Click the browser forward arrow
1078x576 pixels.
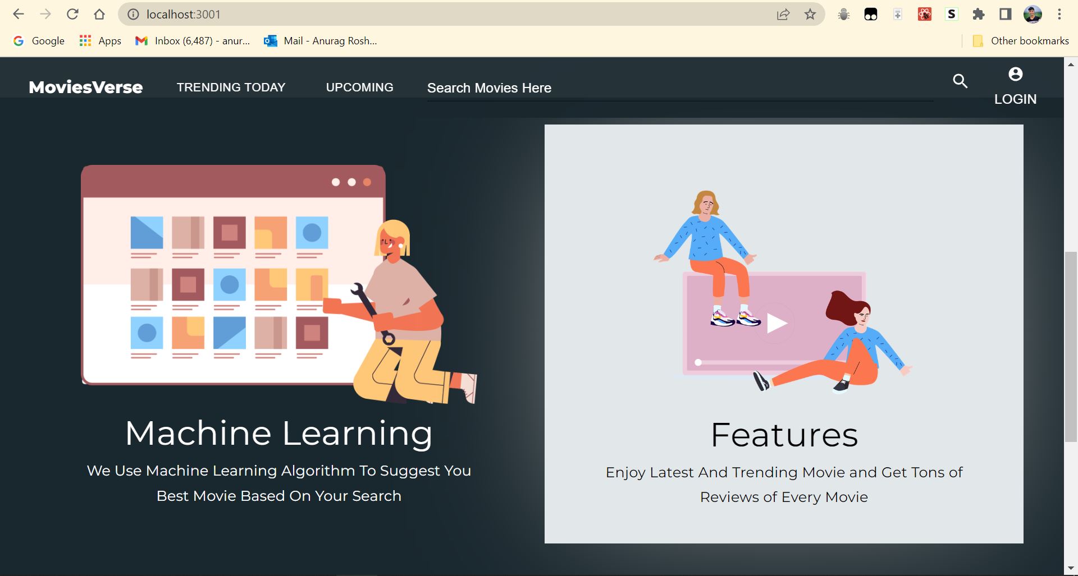tap(45, 14)
